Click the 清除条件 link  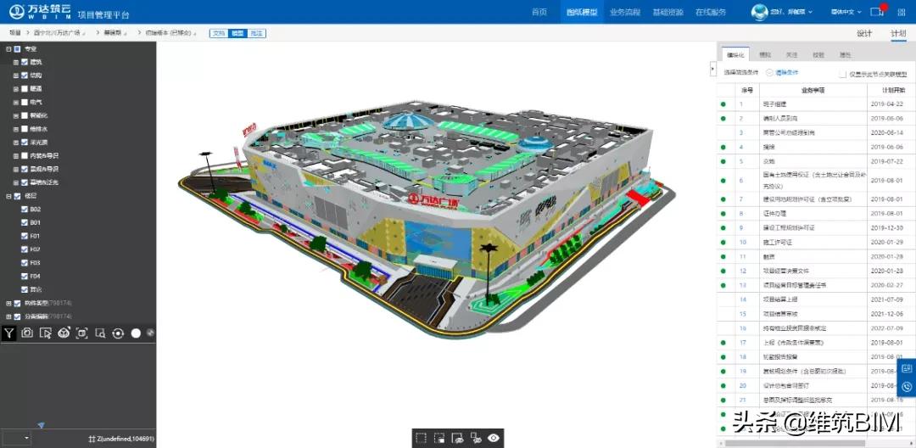[787, 73]
